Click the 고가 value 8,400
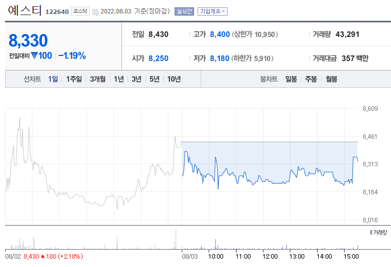This screenshot has width=391, height=267. 220,34
